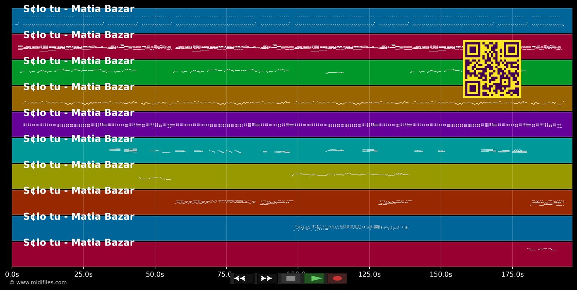Click the www.midifiles.com copyright text
The height and width of the screenshot is (290, 577).
[38, 283]
